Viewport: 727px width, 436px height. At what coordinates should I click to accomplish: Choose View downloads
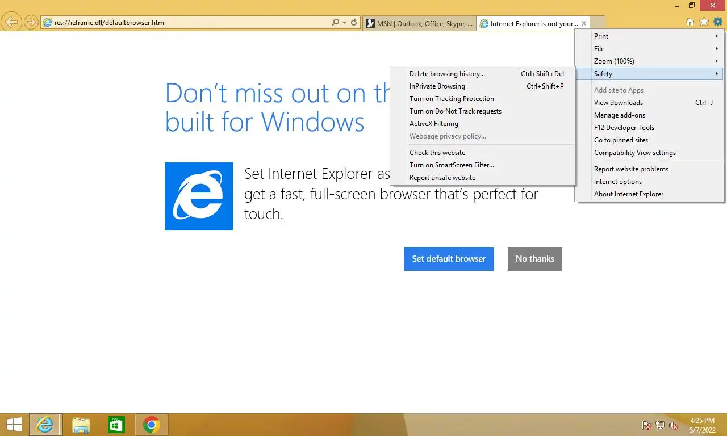point(650,102)
